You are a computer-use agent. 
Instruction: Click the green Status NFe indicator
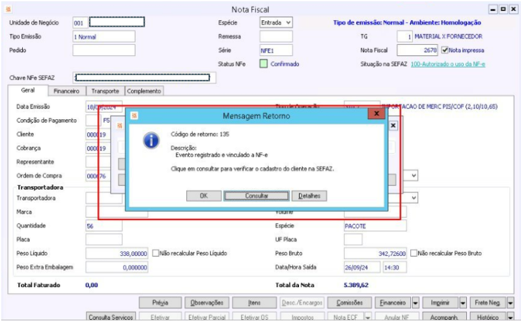[x=264, y=64]
